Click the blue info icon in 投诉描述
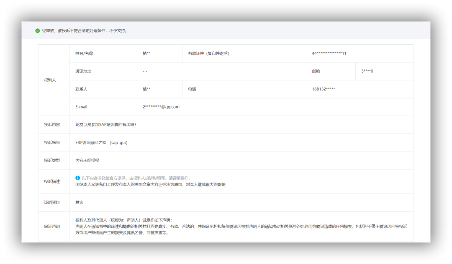The width and height of the screenshot is (452, 264). (77, 178)
